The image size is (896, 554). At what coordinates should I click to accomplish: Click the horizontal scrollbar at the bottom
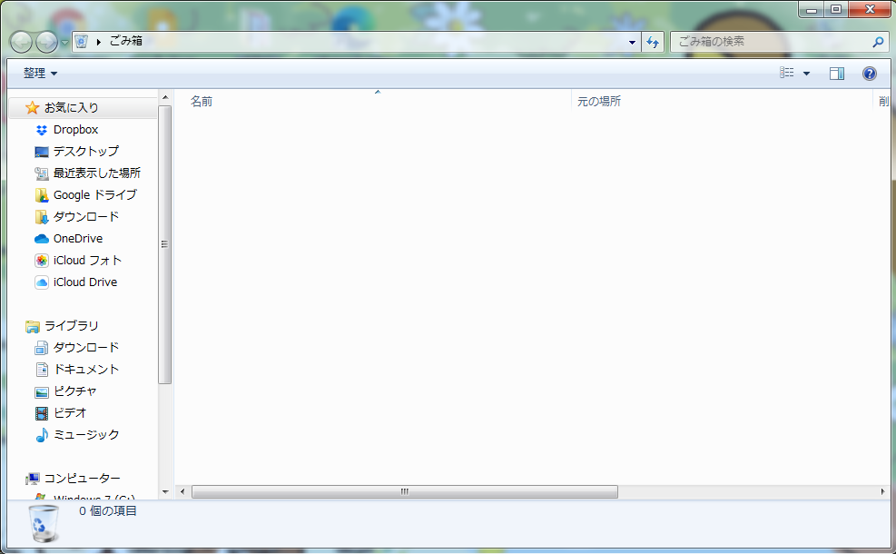point(403,491)
